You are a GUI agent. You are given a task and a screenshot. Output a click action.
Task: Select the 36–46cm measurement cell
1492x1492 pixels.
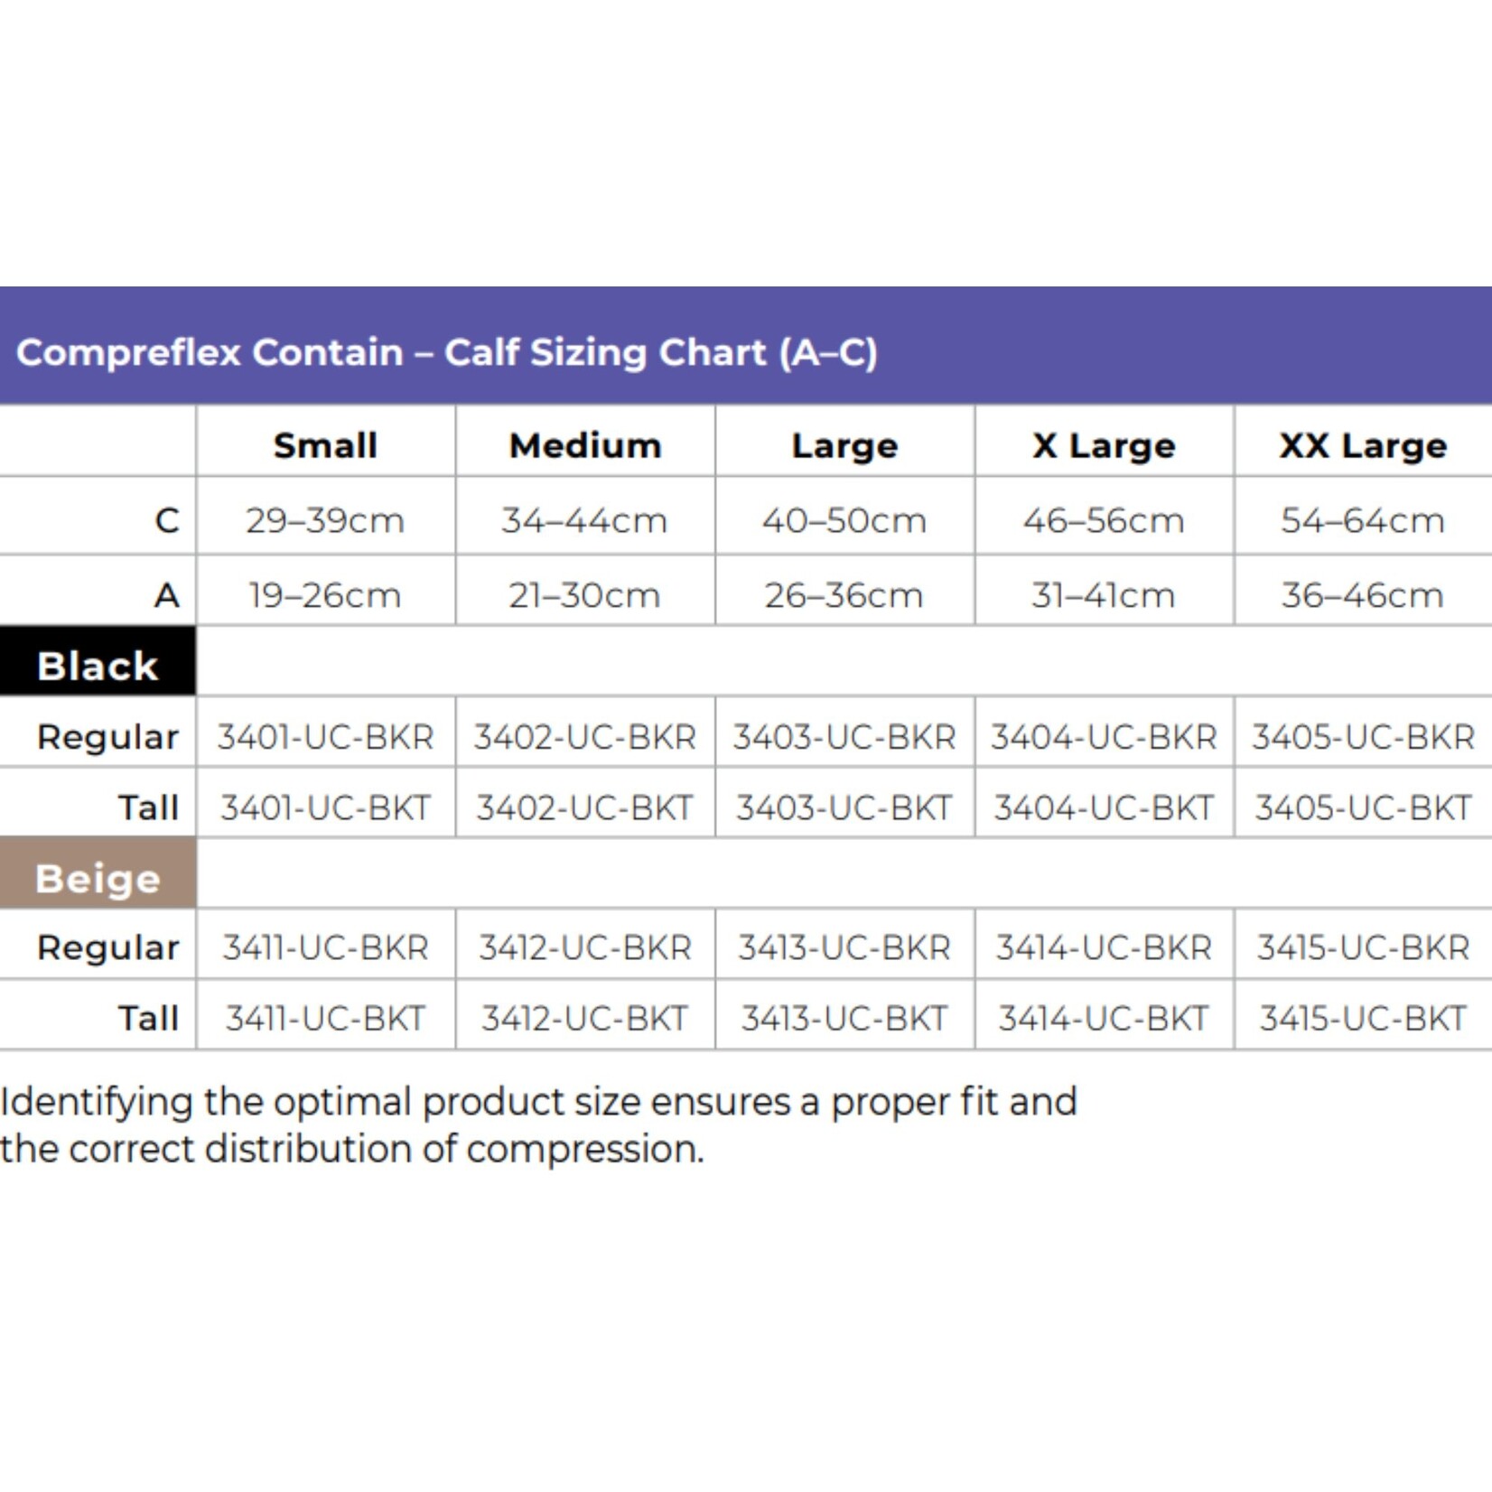(x=1363, y=595)
